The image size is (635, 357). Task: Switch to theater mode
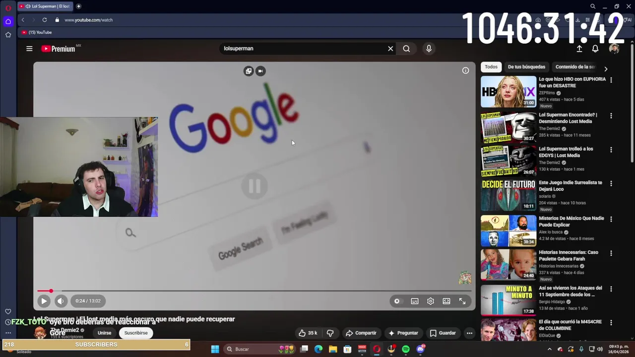(x=446, y=301)
